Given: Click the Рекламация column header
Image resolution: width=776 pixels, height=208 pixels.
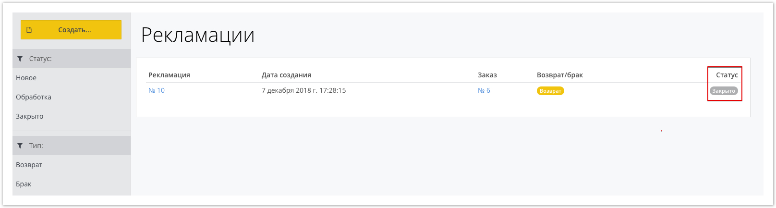Looking at the screenshot, I should (x=169, y=75).
